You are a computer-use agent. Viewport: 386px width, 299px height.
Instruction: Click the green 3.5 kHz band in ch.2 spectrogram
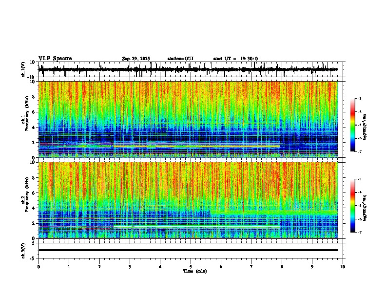274,212
